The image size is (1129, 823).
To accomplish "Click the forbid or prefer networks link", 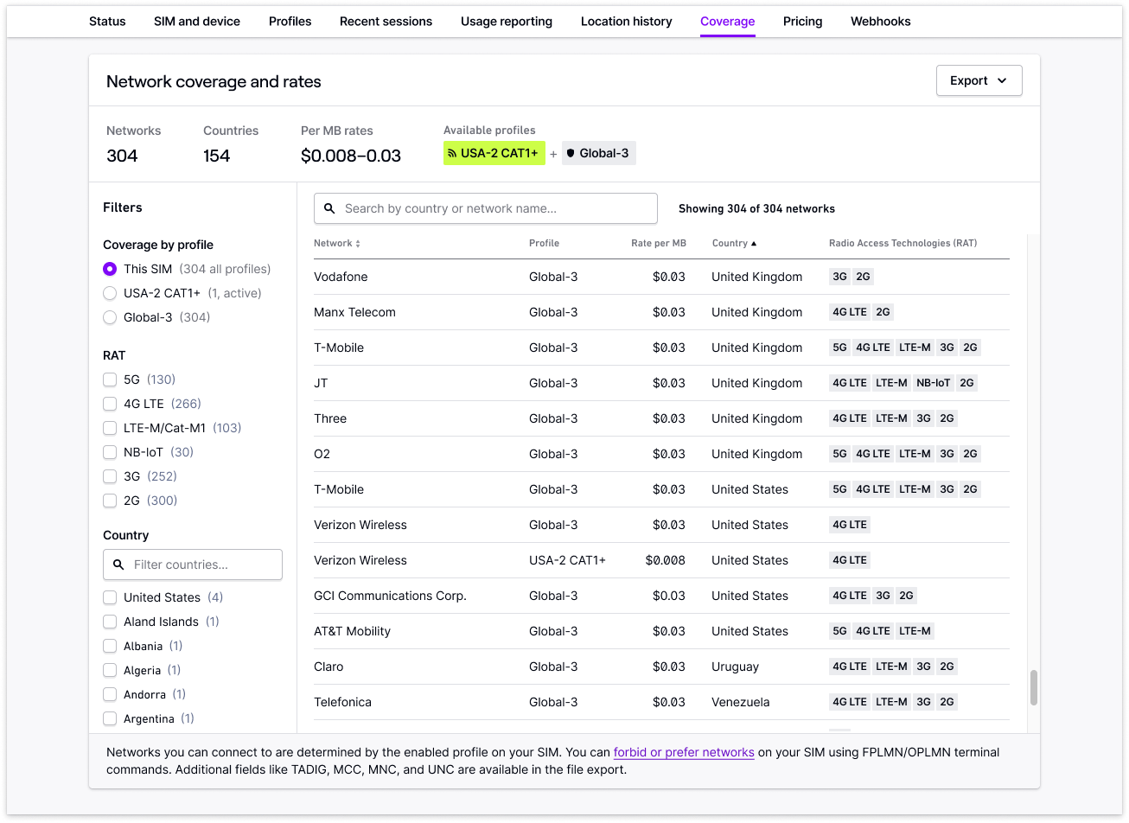I will click(684, 752).
